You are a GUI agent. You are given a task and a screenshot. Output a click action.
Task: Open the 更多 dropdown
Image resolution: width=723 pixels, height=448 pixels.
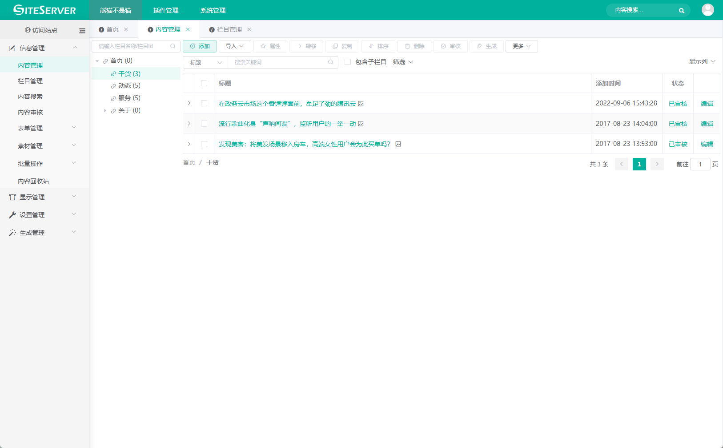coord(522,46)
